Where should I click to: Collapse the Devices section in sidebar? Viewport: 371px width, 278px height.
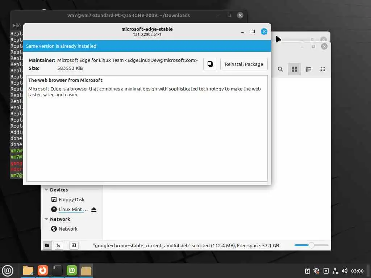46,190
